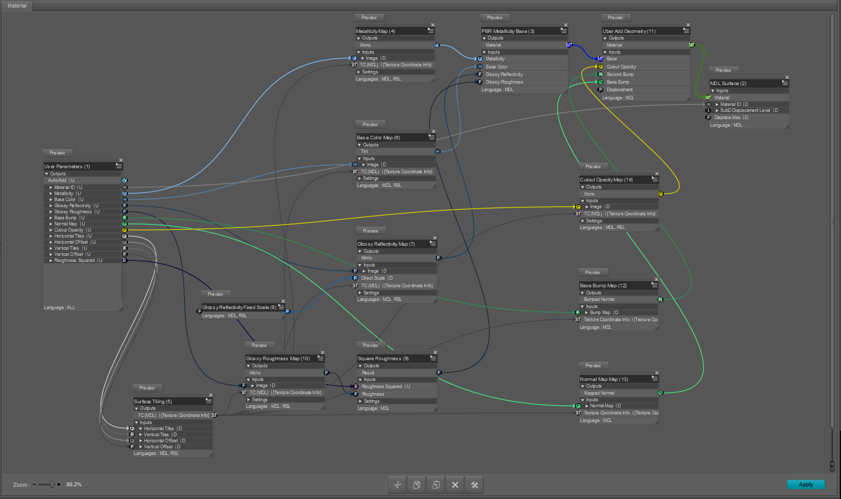Image resolution: width=841 pixels, height=499 pixels.
Task: Collapse Inputs in the Glossy Roughness Map node
Action: tap(248, 379)
